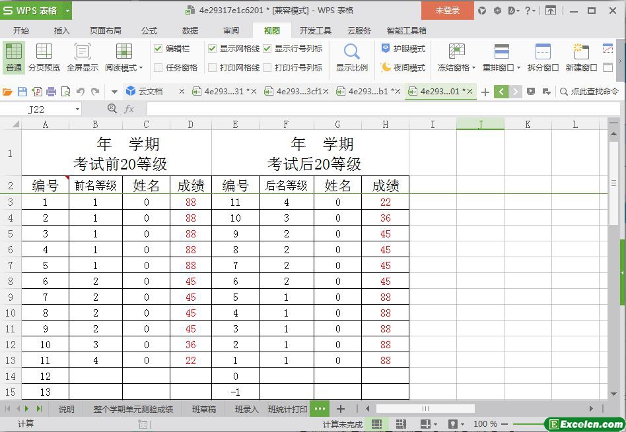Viewport: 626px width, 432px height.
Task: Enable the task pane checkbox
Action: pyautogui.click(x=158, y=67)
